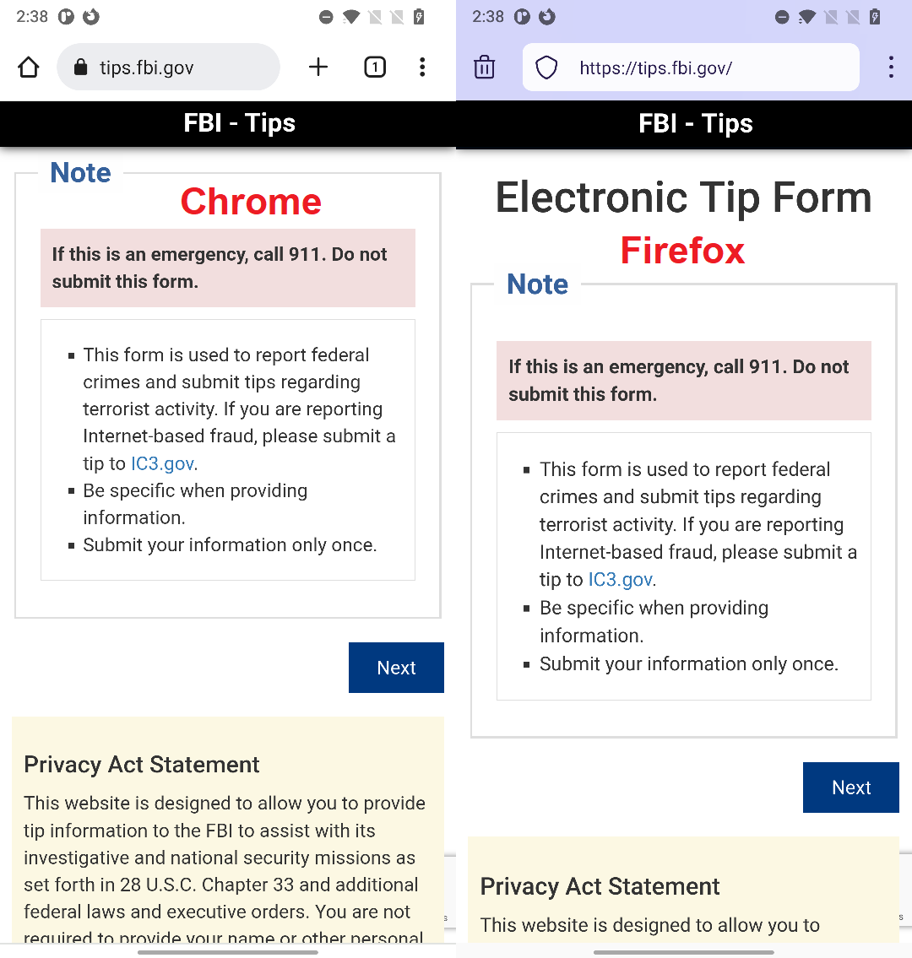Tap the Home icon in Chrome toolbar
The width and height of the screenshot is (912, 958).
click(x=28, y=67)
